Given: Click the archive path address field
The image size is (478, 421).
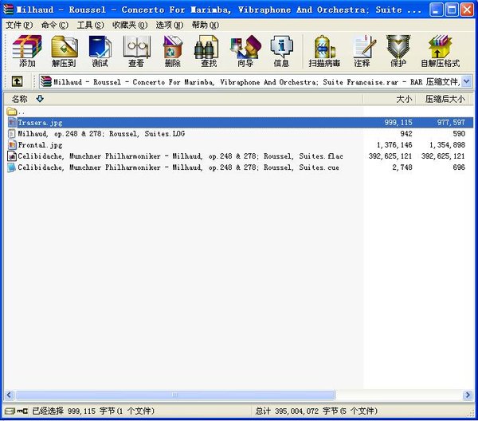Looking at the screenshot, I should [256, 81].
